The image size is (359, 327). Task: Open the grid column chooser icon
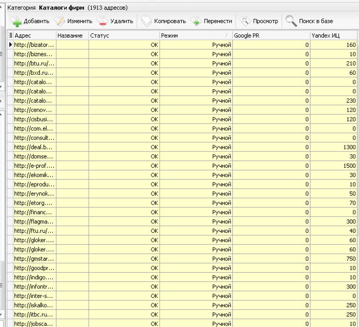pyautogui.click(x=10, y=35)
